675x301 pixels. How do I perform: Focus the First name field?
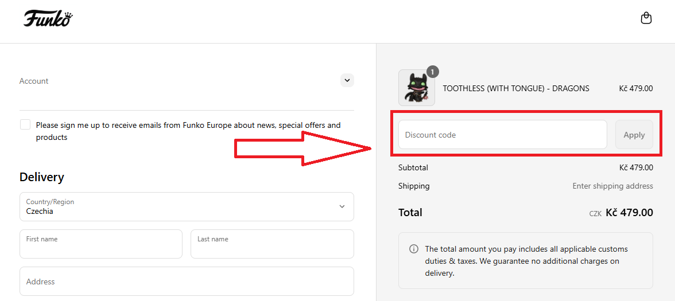point(101,244)
